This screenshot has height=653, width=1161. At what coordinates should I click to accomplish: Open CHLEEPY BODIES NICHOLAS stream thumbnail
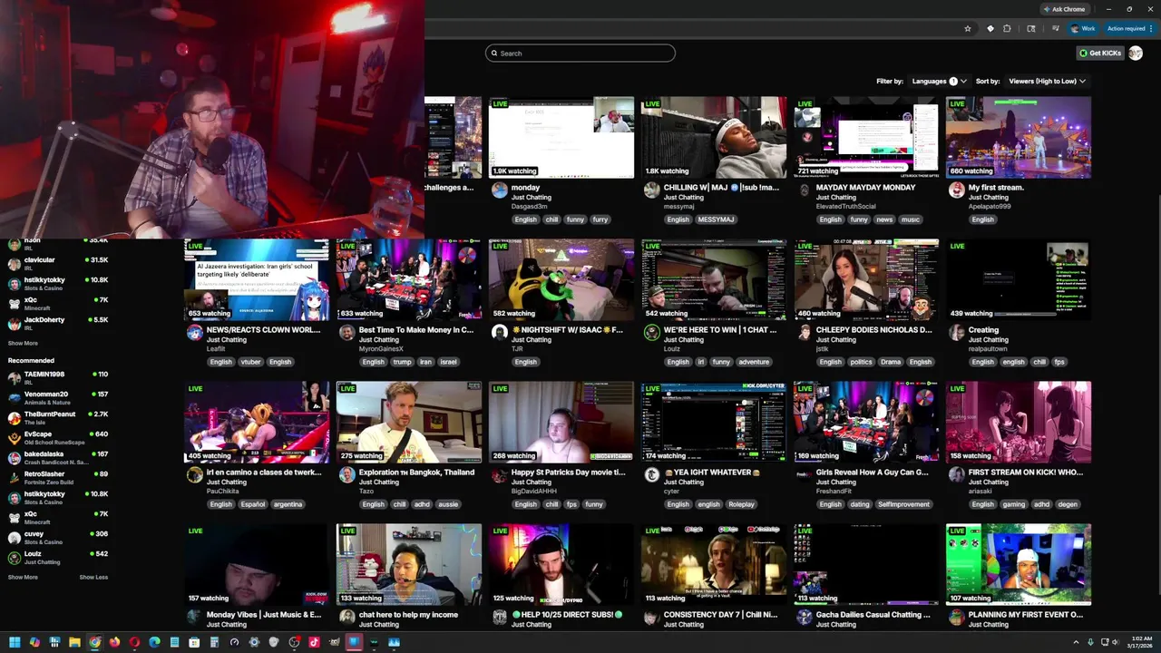click(866, 279)
